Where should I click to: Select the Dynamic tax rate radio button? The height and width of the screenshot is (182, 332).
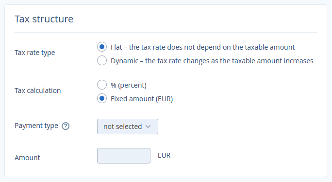pyautogui.click(x=102, y=60)
